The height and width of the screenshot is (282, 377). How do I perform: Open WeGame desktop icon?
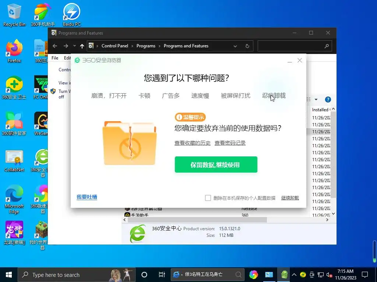click(x=41, y=124)
